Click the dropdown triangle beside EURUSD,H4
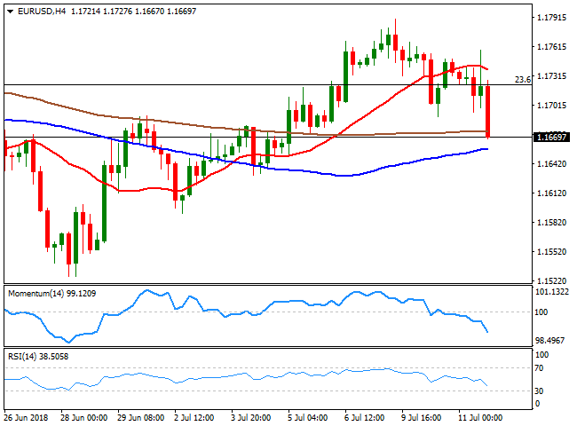This screenshot has width=577, height=426. 9,8
